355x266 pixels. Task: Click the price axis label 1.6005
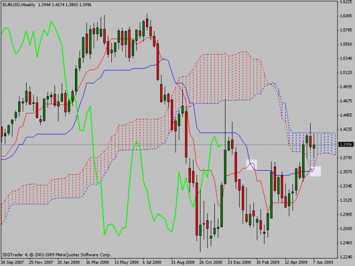click(x=346, y=16)
